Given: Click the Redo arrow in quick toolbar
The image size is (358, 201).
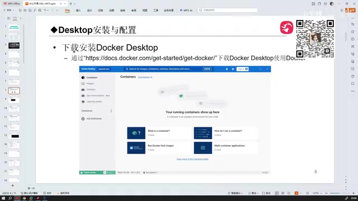Looking at the screenshot, I should (53, 10).
